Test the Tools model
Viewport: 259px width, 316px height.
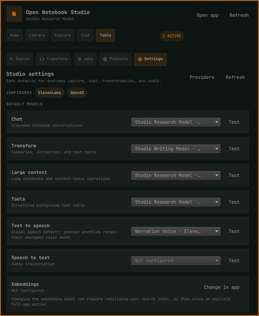(x=234, y=202)
